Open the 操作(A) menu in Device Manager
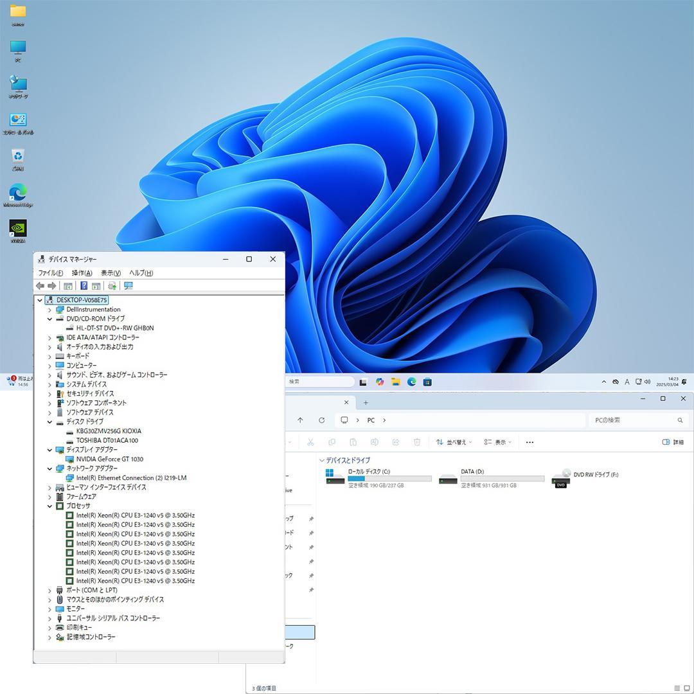Viewport: 694px width, 694px height. tap(82, 273)
